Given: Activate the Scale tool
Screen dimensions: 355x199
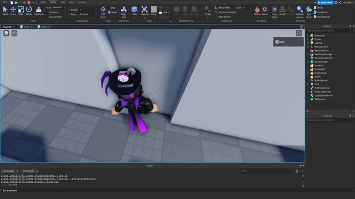Looking at the screenshot, I should [21, 11].
